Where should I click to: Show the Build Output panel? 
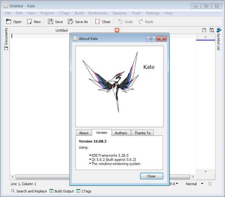click(61, 191)
